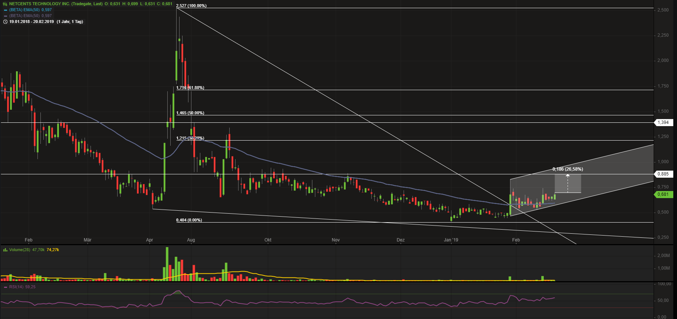Screen dimensions: 677x319
Task: Click the green Volume bars icon
Action: pyautogui.click(x=5, y=250)
